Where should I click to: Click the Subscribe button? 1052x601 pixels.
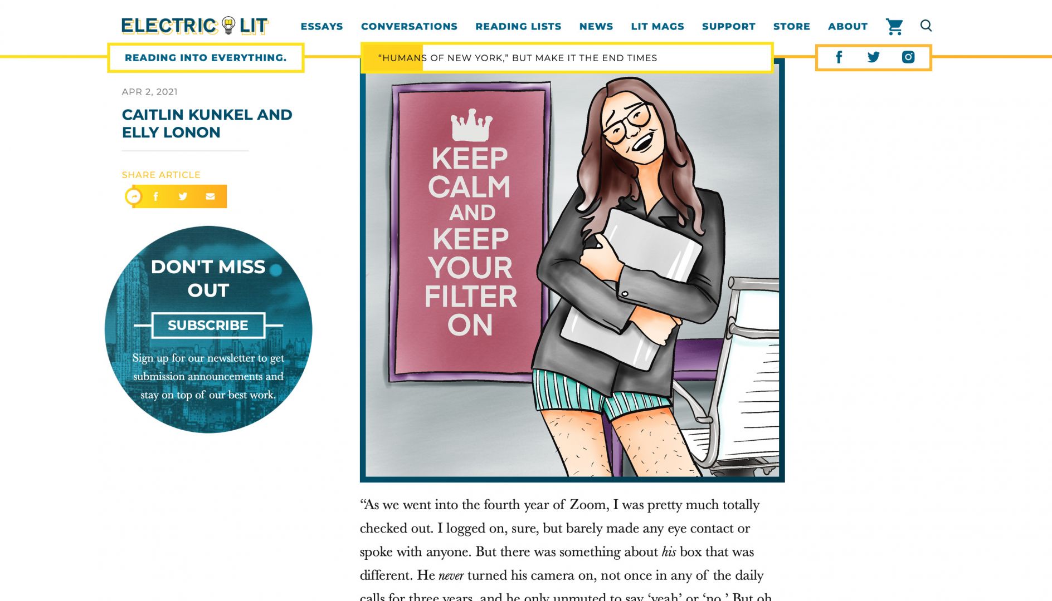click(208, 325)
